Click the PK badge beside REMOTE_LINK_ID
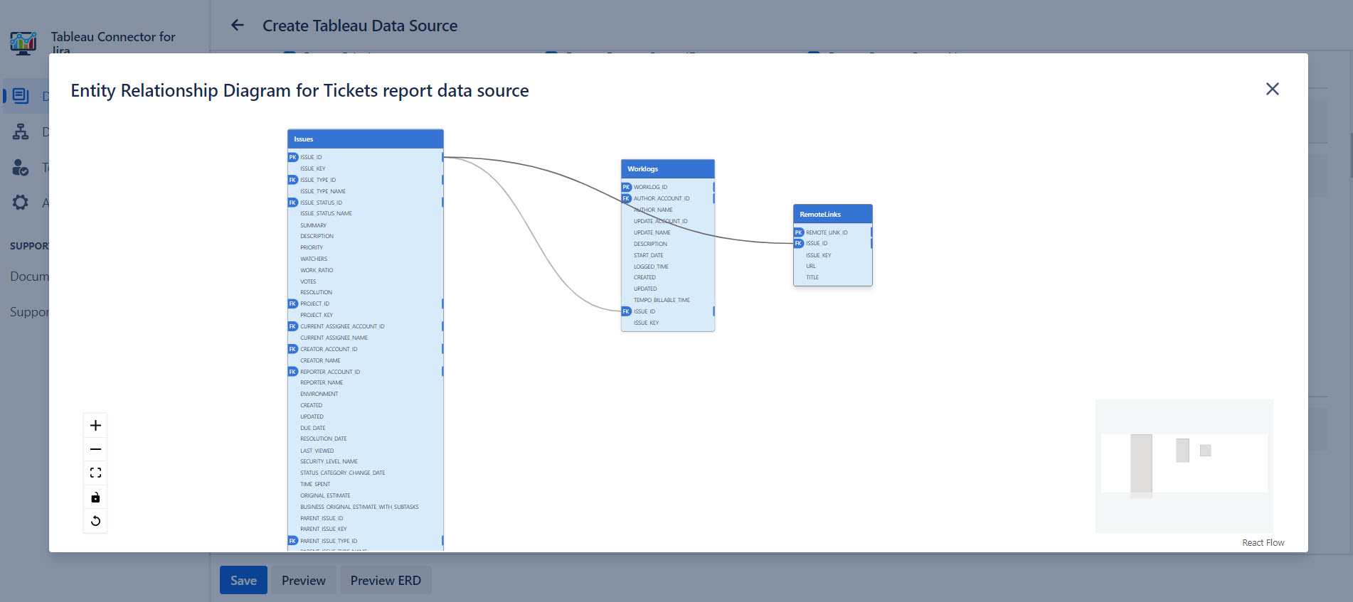This screenshot has height=602, width=1353. coord(799,232)
